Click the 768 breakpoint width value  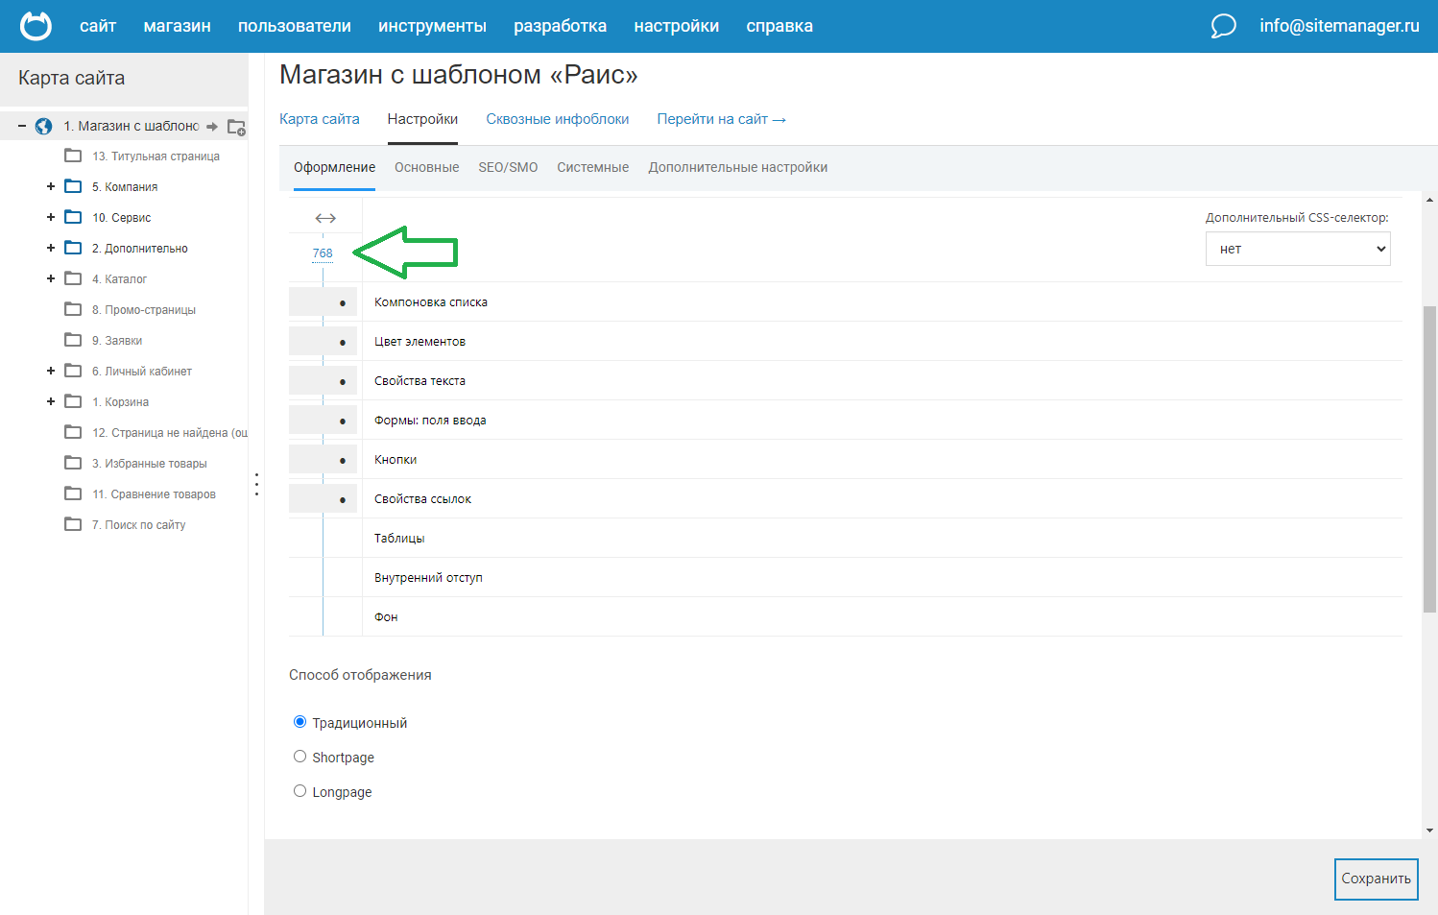tap(323, 253)
